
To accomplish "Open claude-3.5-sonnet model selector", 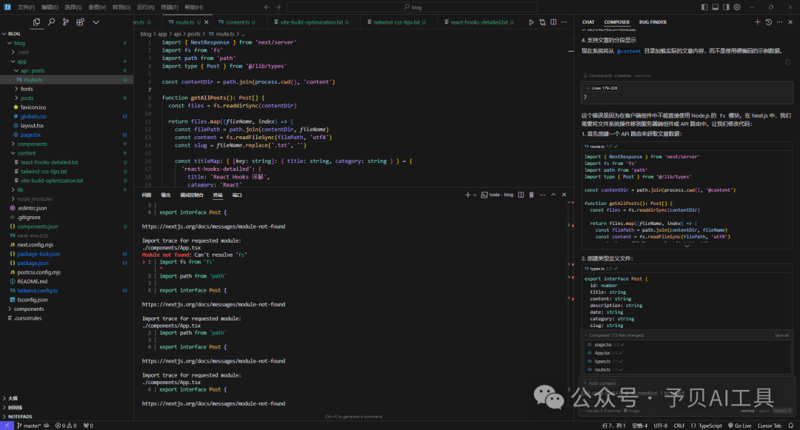I will click(602, 411).
